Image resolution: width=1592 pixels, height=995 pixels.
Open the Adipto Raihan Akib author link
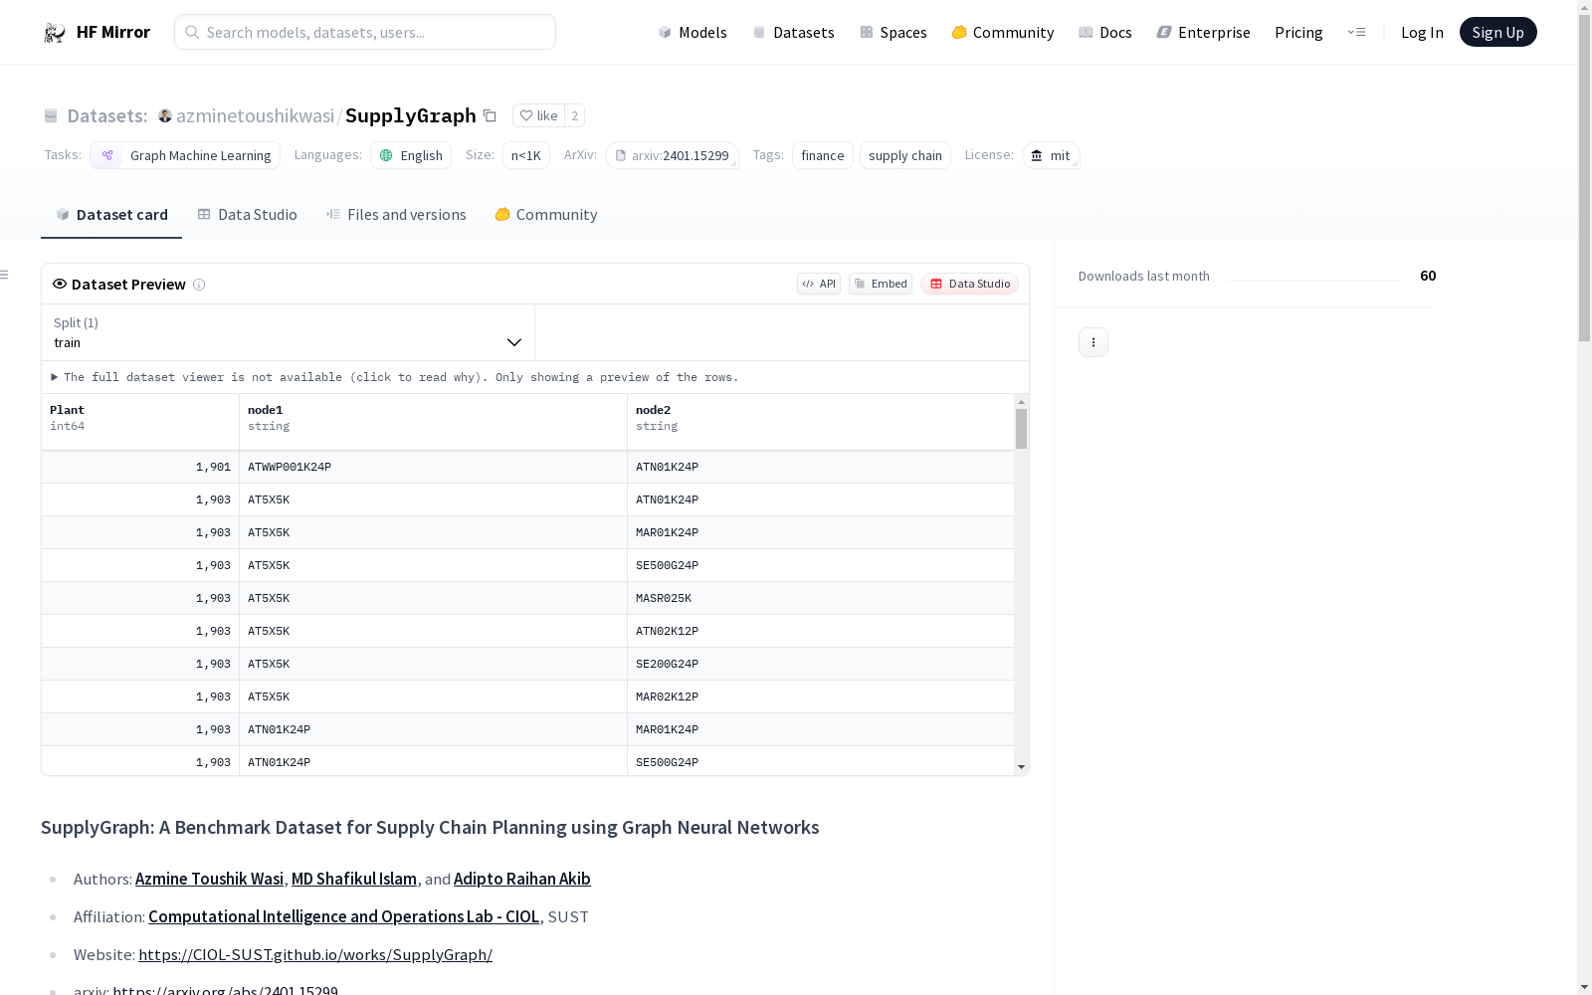522,879
